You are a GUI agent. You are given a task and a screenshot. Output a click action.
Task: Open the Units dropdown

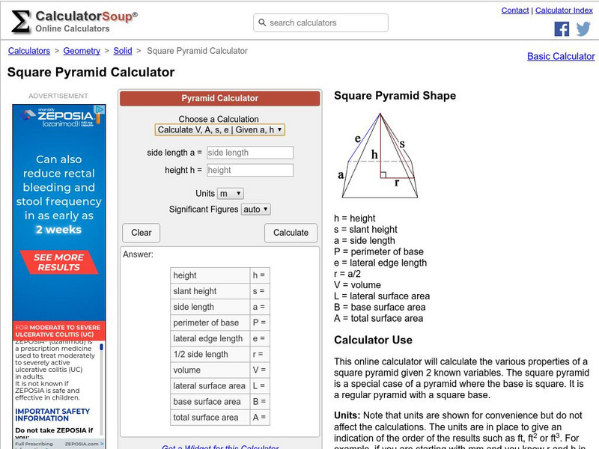point(231,194)
